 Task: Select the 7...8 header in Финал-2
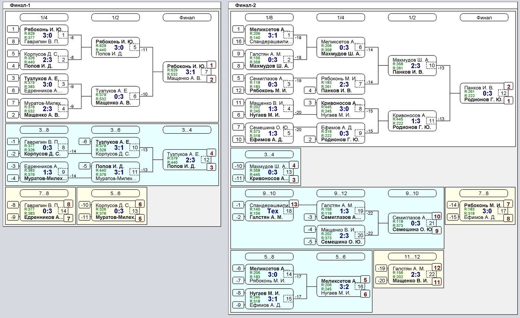[484, 193]
